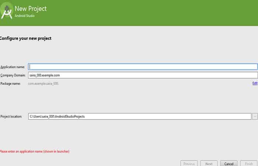This screenshot has width=258, height=166.
Task: Open the project location browse button
Action: coord(255,117)
